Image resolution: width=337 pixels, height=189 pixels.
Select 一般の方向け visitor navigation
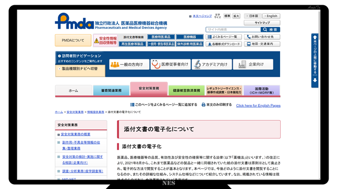(129, 64)
